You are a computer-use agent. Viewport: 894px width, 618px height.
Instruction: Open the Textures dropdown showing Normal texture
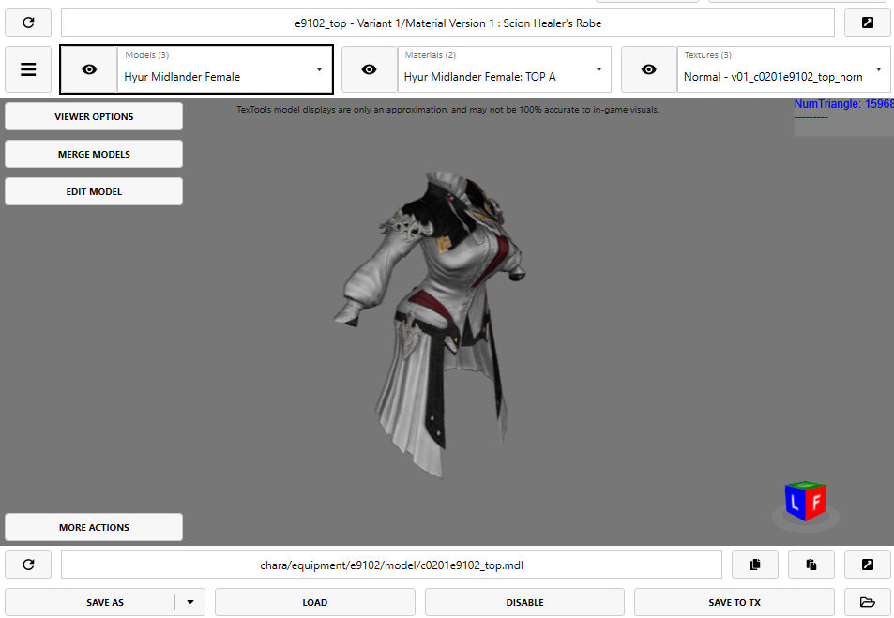point(784,69)
